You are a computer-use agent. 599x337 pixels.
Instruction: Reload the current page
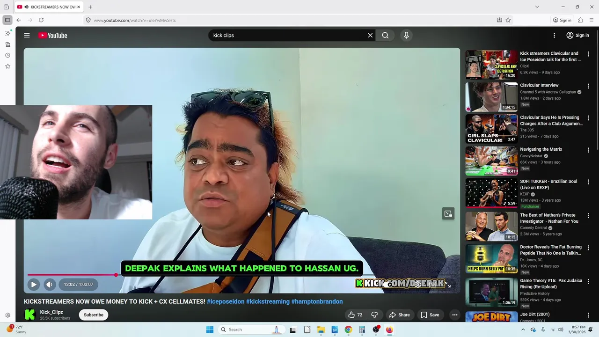[x=41, y=20]
